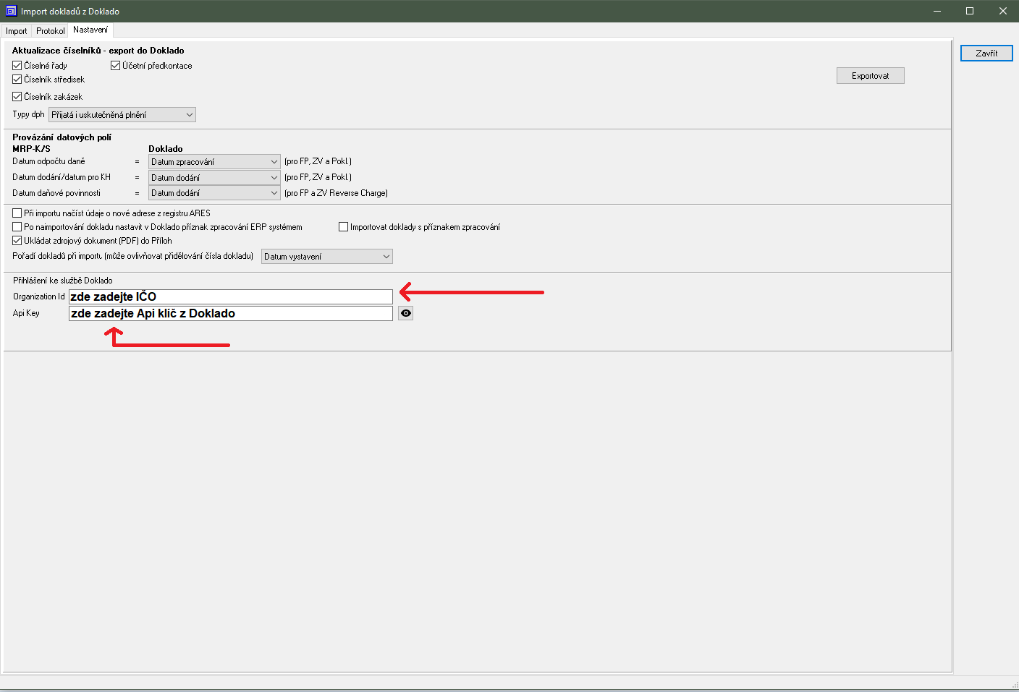Click into the Organization Id field
Viewport: 1019px width, 692px height.
click(230, 296)
